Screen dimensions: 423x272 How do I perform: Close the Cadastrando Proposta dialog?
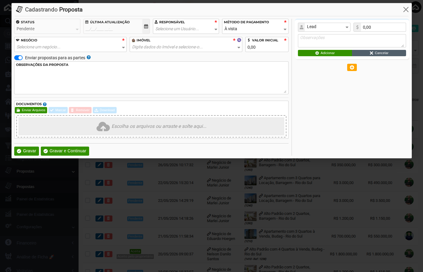[x=406, y=10]
